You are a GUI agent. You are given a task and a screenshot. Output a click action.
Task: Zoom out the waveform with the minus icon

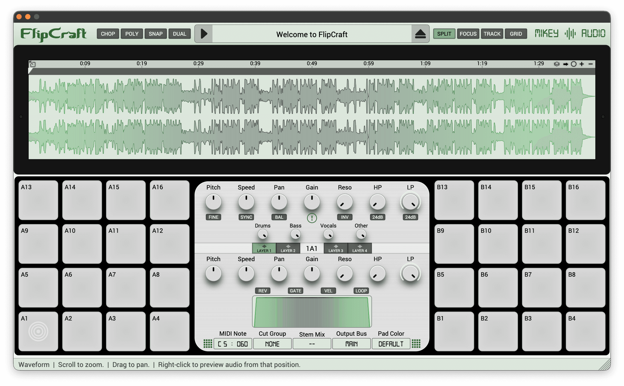pos(591,64)
